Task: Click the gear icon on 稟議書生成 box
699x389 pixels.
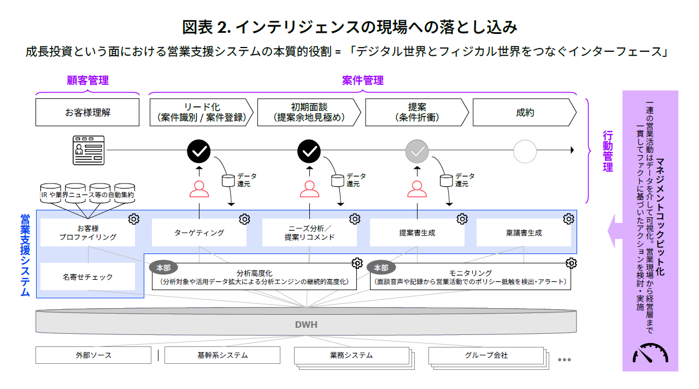Action: 568,219
